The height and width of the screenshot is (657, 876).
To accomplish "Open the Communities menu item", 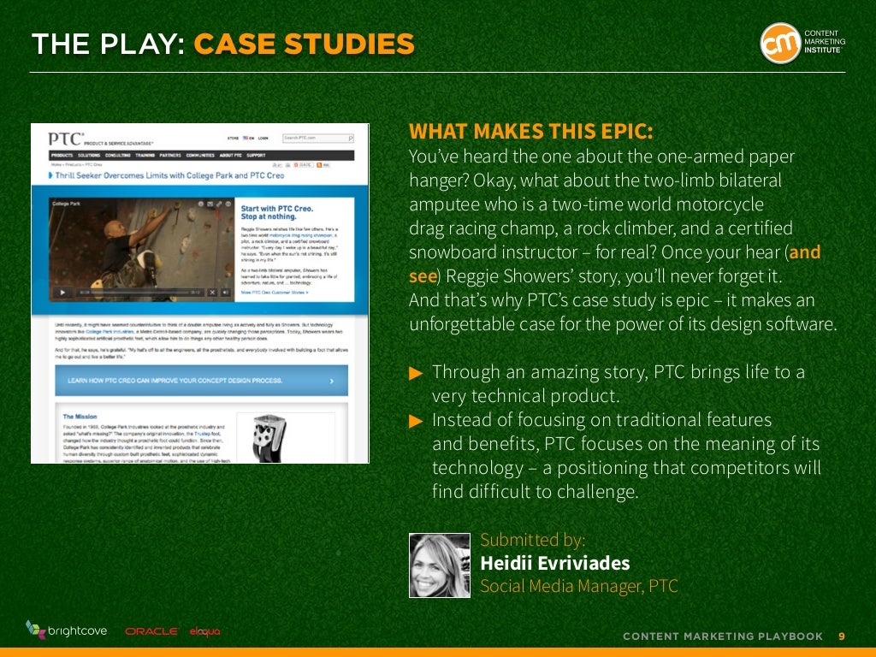I will (200, 156).
